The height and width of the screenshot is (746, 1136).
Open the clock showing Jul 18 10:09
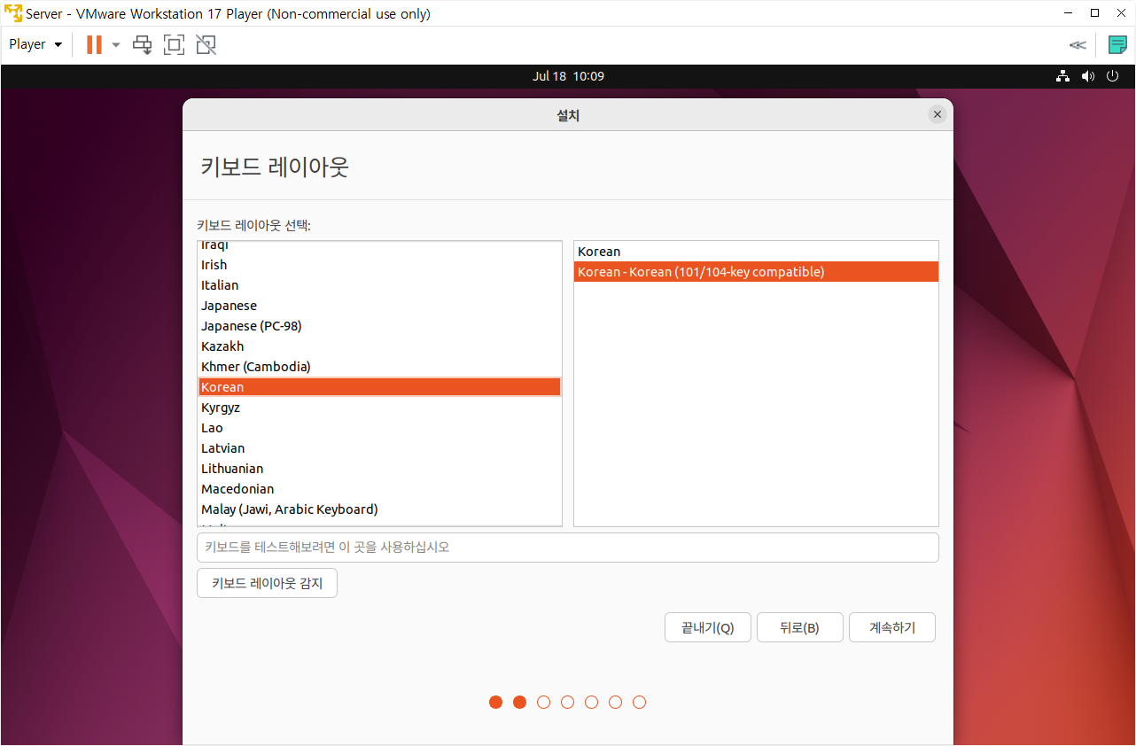point(568,76)
